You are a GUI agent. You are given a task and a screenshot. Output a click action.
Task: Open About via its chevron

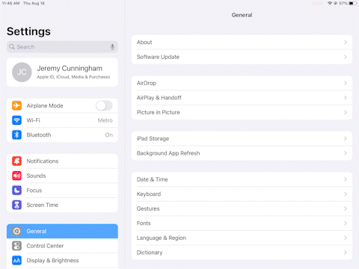tap(346, 42)
